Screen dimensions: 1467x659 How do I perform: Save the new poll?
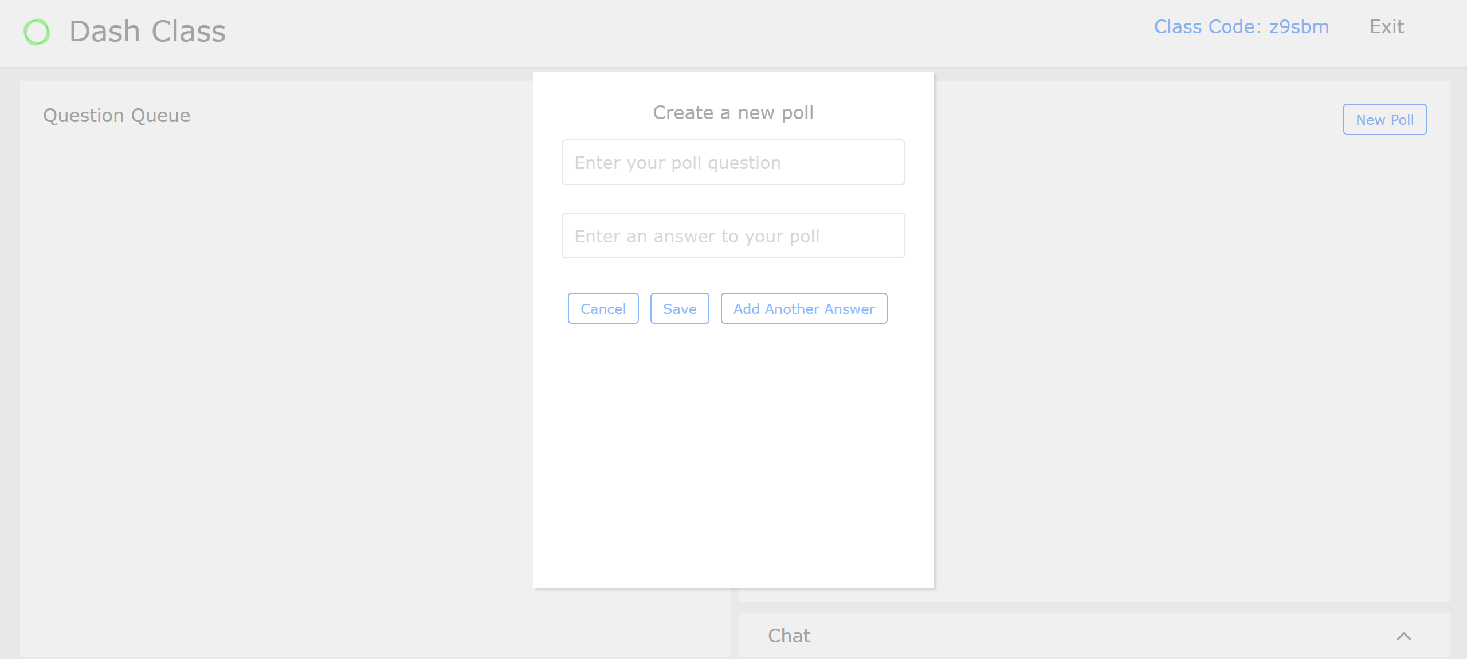[680, 309]
